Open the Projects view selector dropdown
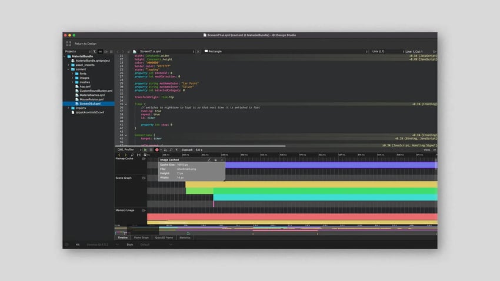500x281 pixels. point(78,51)
